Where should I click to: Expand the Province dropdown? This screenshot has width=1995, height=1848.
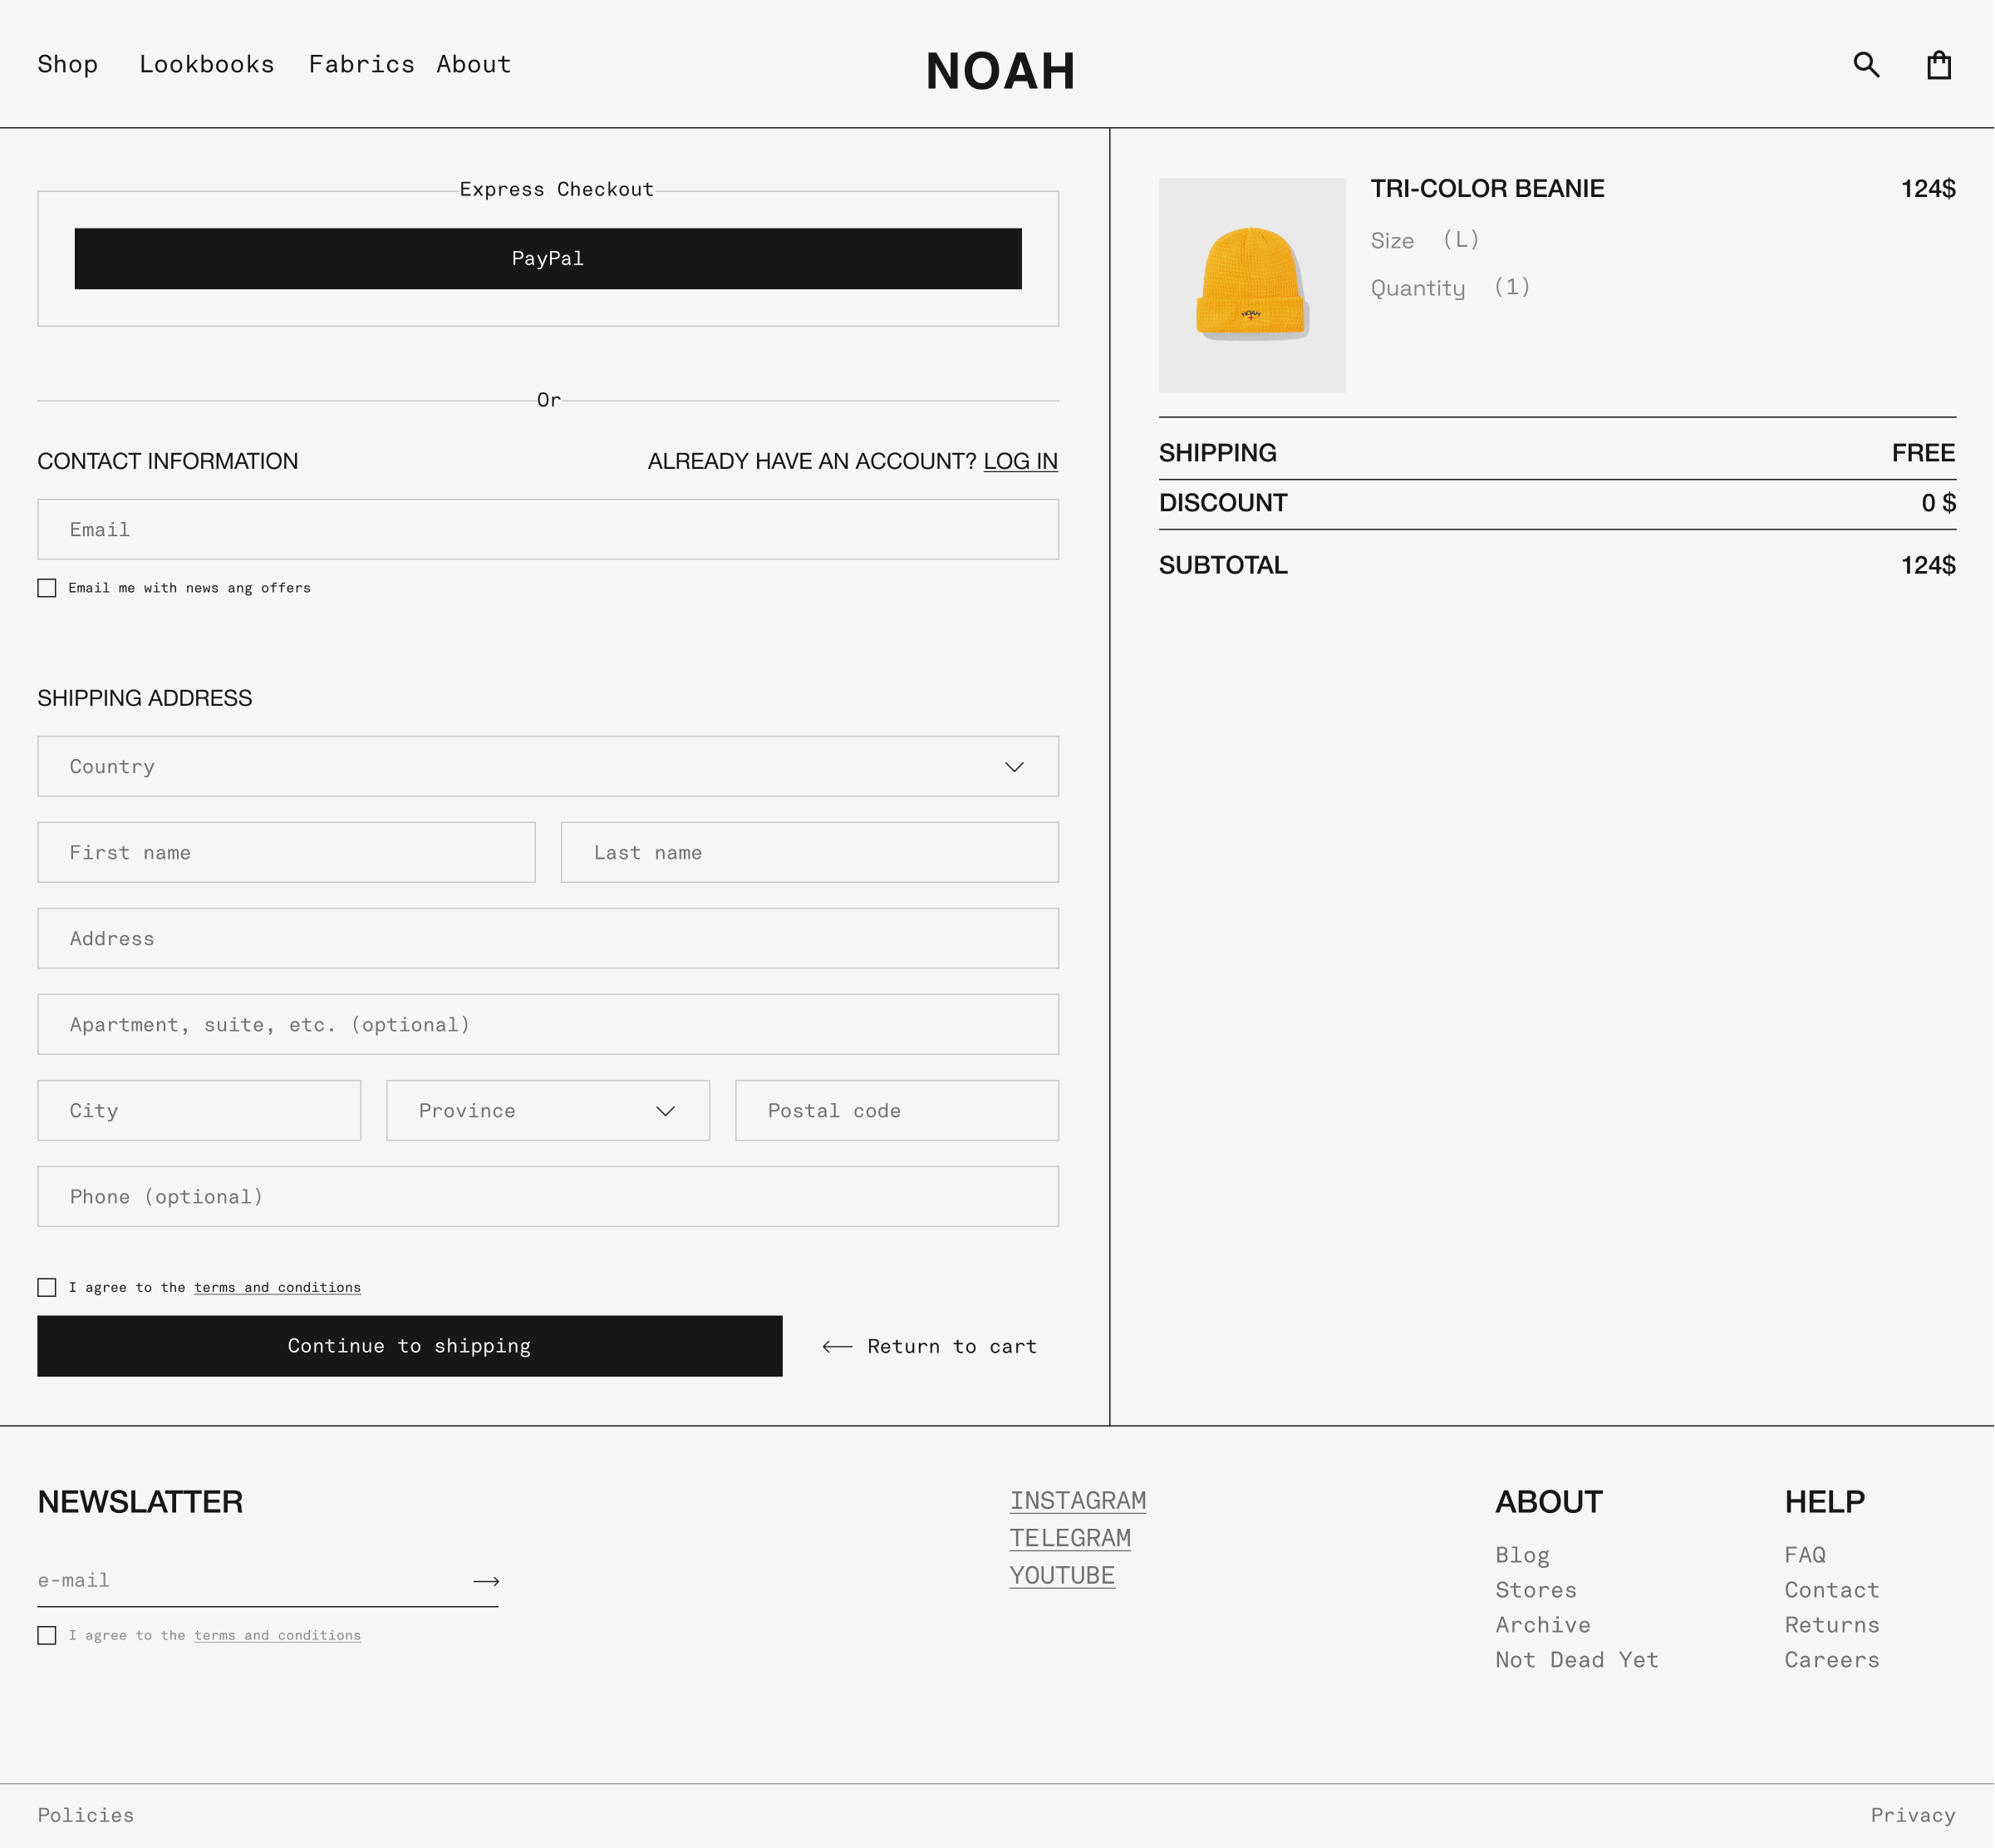(x=547, y=1111)
